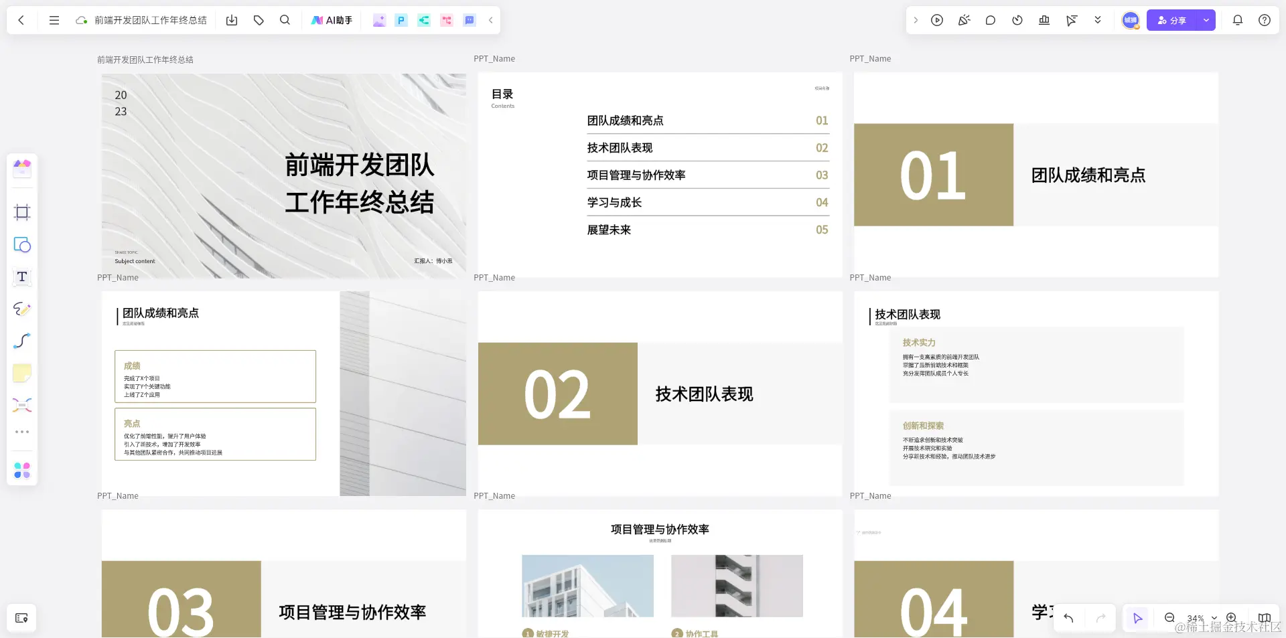Click the 技术实力 card
The width and height of the screenshot is (1286, 638).
click(x=1036, y=365)
